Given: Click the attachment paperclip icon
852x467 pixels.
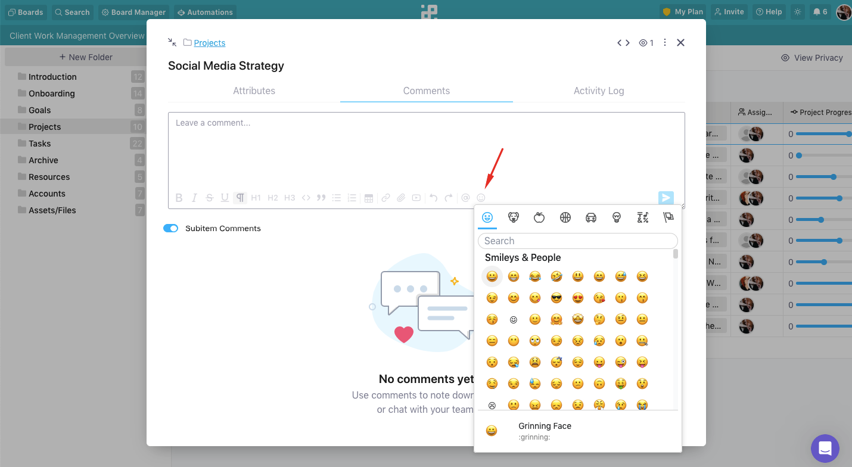Looking at the screenshot, I should tap(401, 198).
